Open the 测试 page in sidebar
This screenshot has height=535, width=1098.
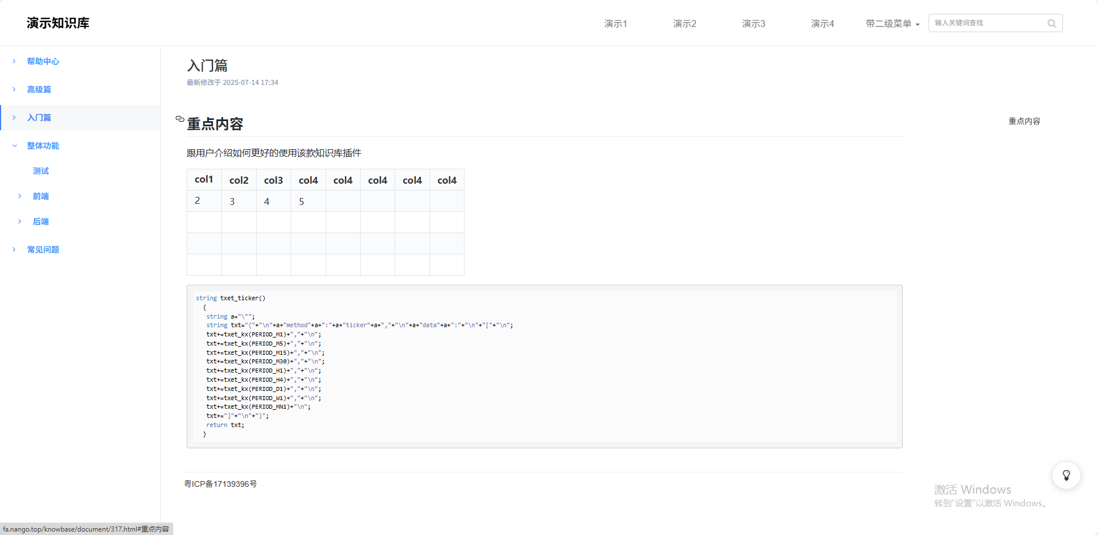click(41, 171)
